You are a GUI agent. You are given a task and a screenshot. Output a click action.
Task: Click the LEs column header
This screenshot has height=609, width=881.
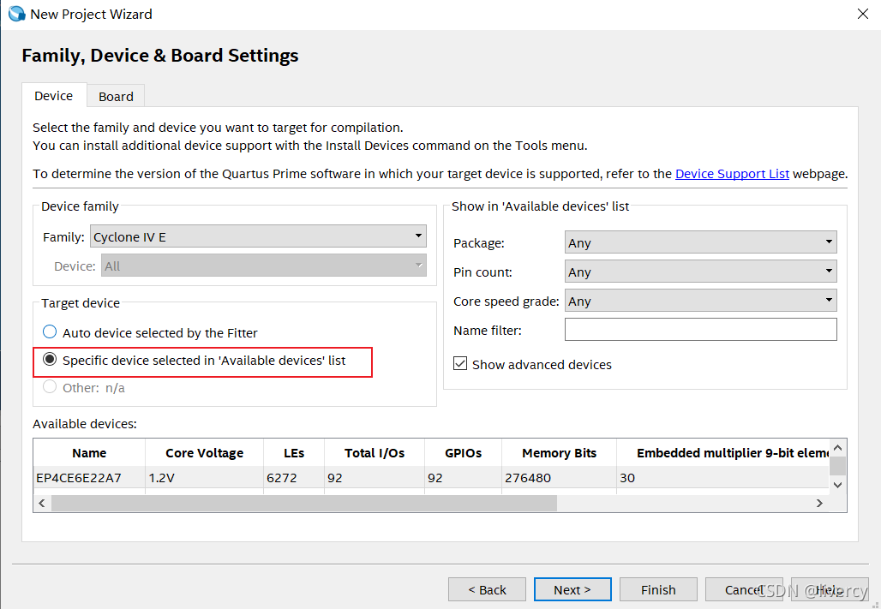coord(294,453)
